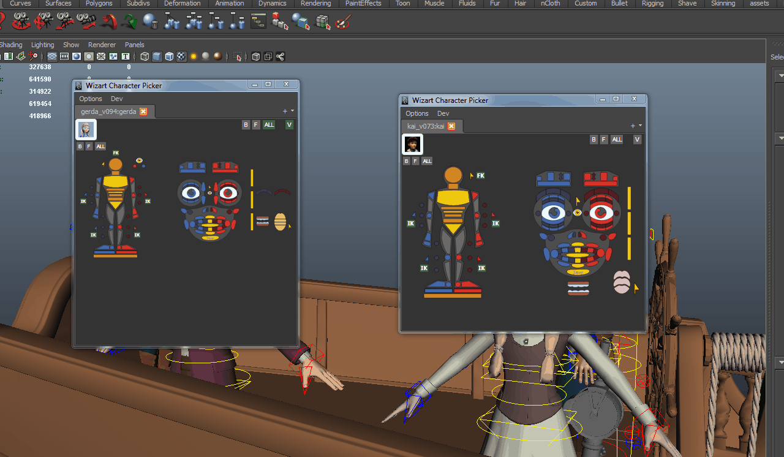Open Maya's Muscle menu
The height and width of the screenshot is (457, 784).
tap(434, 4)
